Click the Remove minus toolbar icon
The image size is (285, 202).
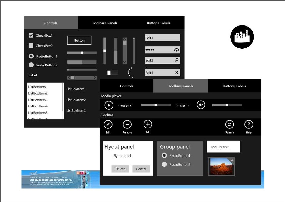coord(127,125)
